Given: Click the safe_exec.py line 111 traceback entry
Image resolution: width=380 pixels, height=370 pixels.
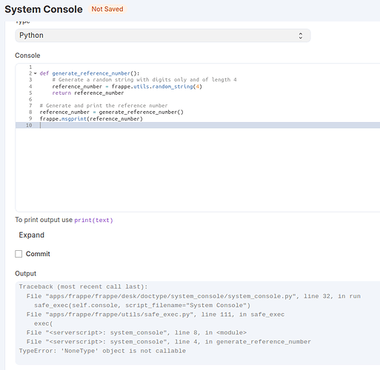Looking at the screenshot, I should [156, 314].
